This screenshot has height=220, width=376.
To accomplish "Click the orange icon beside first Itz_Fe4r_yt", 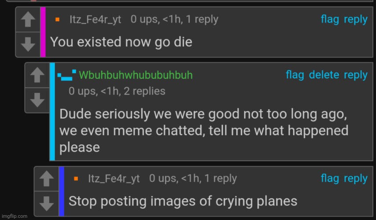I will pos(57,20).
